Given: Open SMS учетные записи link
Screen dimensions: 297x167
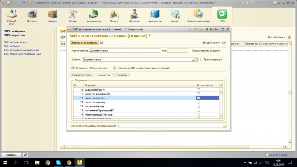Looking at the screenshot, I should click(x=16, y=42).
